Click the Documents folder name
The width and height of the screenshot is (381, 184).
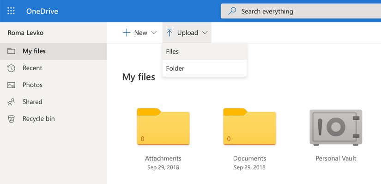[x=249, y=159]
